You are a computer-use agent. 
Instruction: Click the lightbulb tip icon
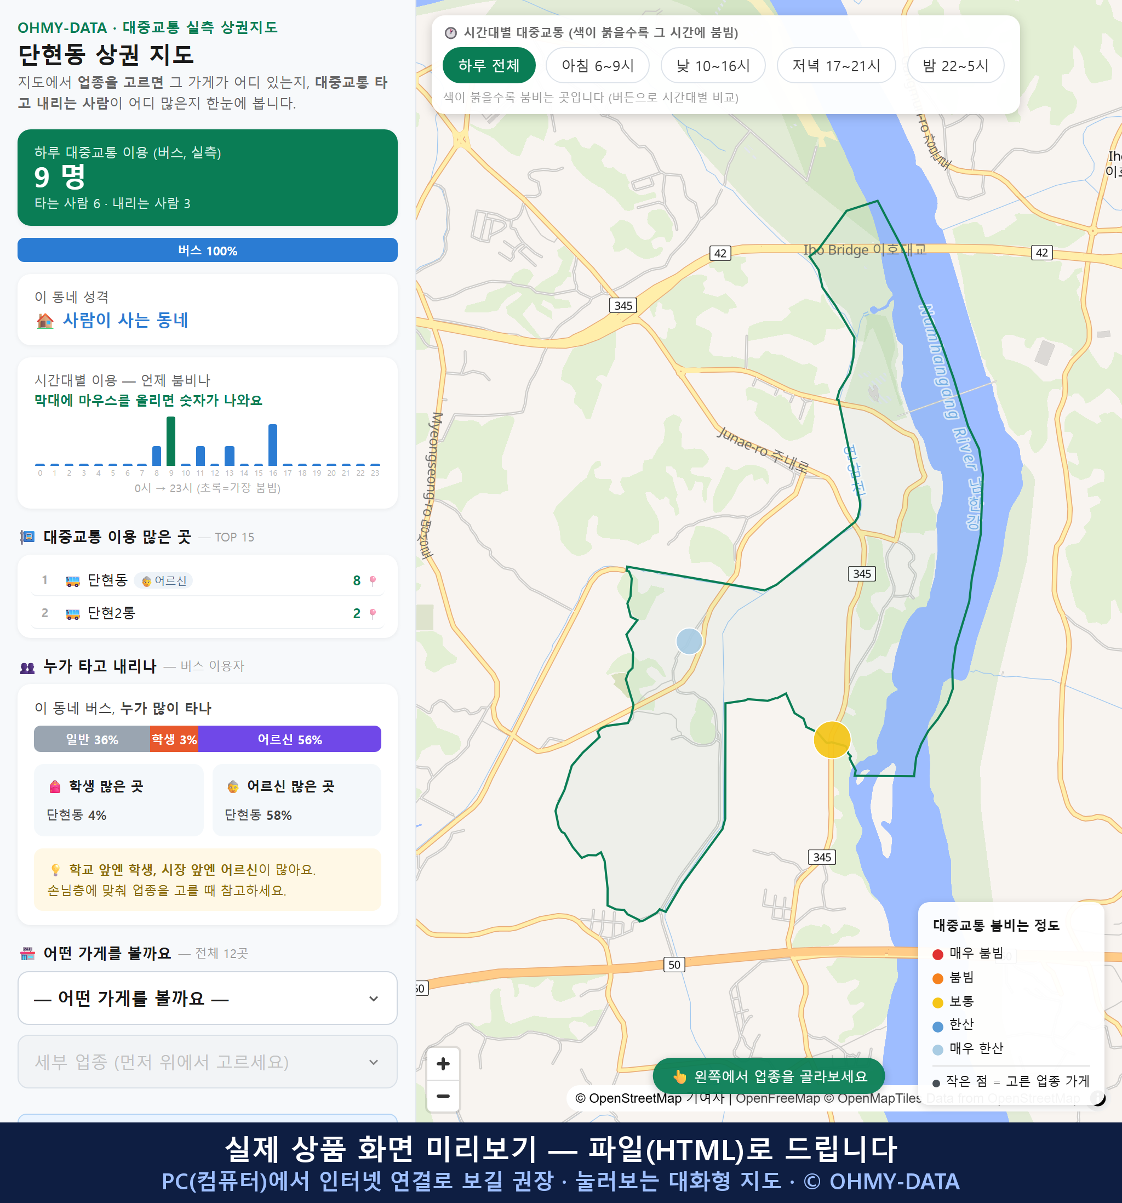(x=55, y=870)
